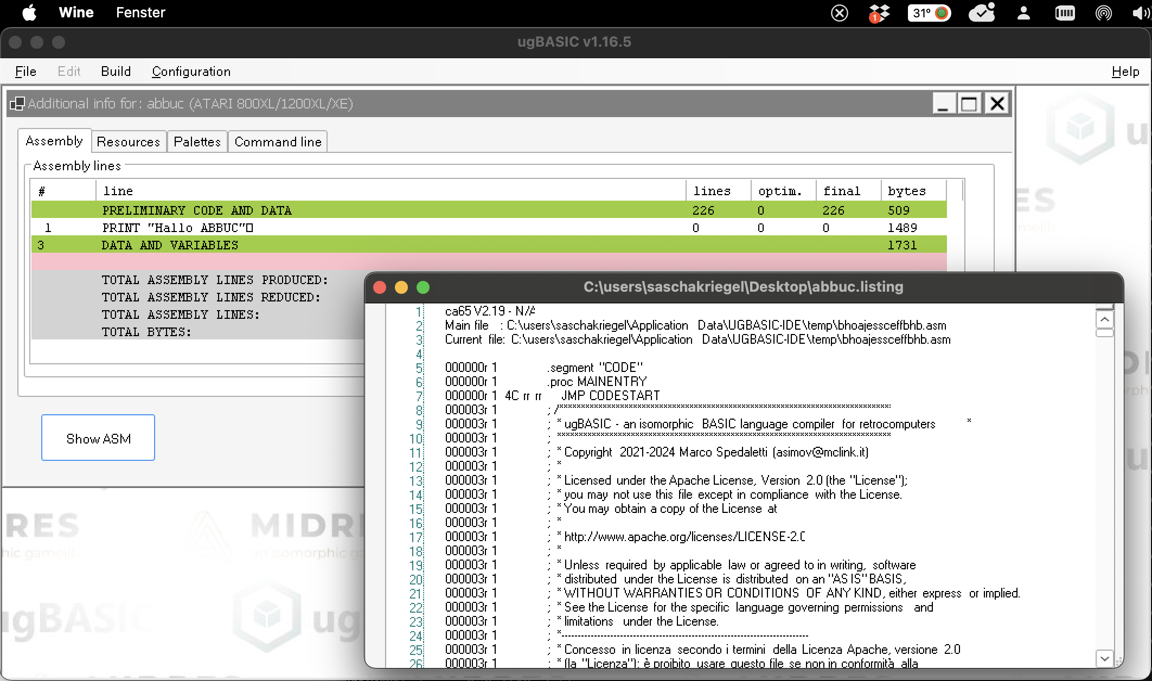Screen dimensions: 1152x681
Task: Open the Build menu
Action: click(116, 72)
